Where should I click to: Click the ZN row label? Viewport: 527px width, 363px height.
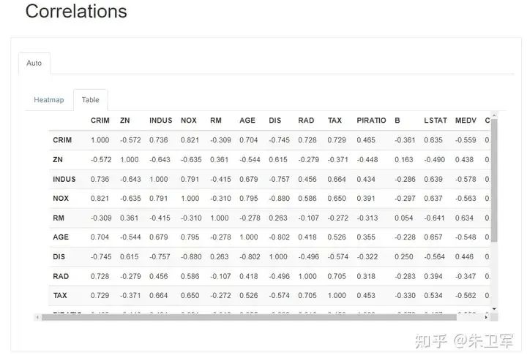click(x=58, y=160)
